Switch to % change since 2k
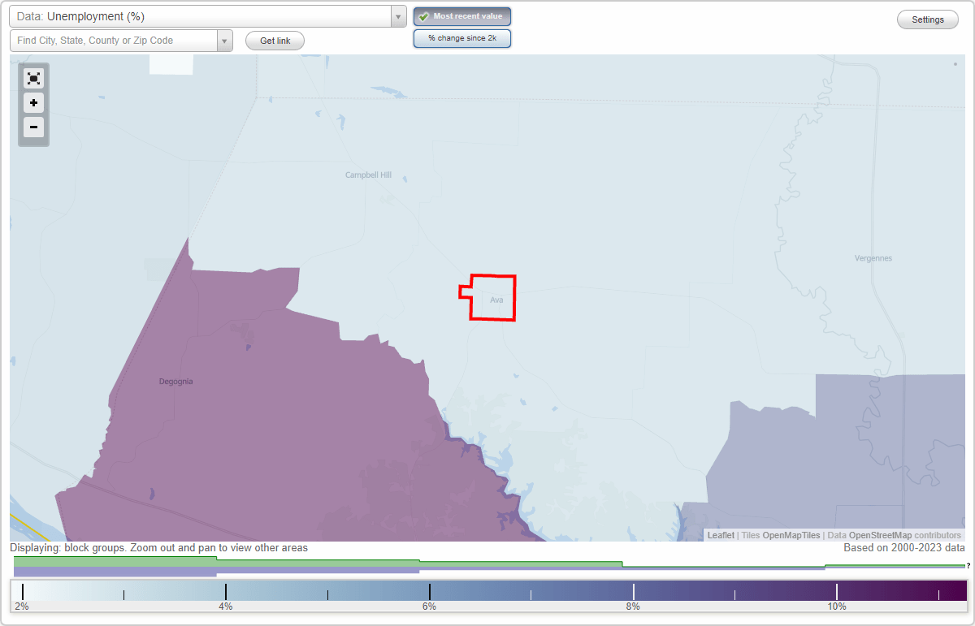 coord(462,38)
